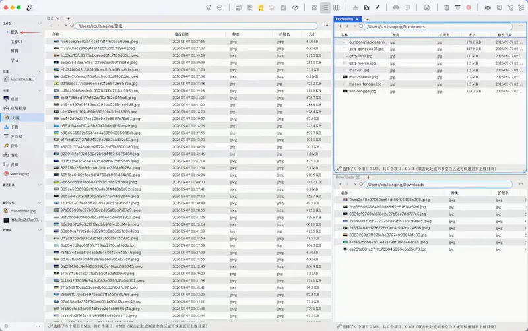Collapse the 最近文件 sidebar section
Image resolution: width=528 pixels, height=331 pixels.
click(x=40, y=202)
